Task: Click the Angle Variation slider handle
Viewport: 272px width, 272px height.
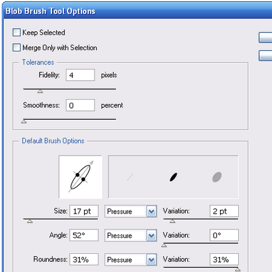Action: [164, 245]
